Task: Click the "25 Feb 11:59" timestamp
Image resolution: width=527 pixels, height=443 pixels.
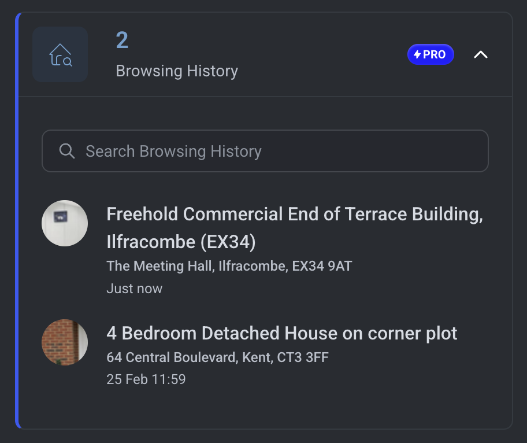Action: pyautogui.click(x=146, y=379)
